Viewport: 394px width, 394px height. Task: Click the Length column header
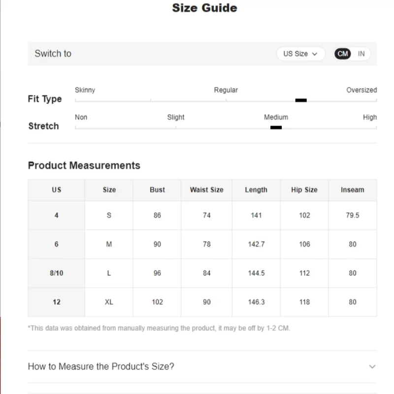(x=256, y=190)
